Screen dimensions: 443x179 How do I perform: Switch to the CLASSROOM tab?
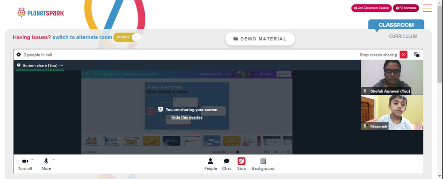[x=396, y=25]
